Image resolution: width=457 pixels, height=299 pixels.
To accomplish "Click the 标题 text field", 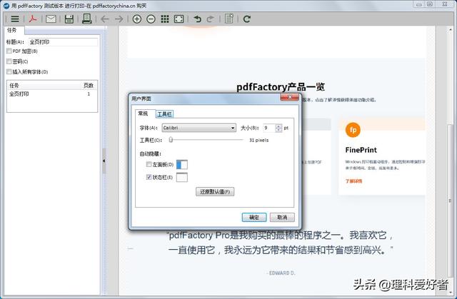I will [63, 42].
